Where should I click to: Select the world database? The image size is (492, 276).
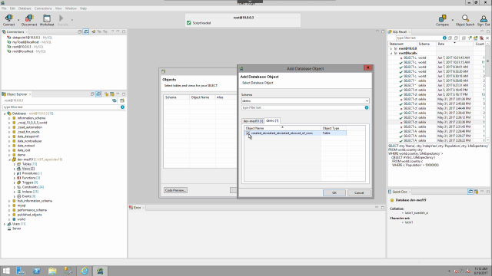click(x=18, y=219)
